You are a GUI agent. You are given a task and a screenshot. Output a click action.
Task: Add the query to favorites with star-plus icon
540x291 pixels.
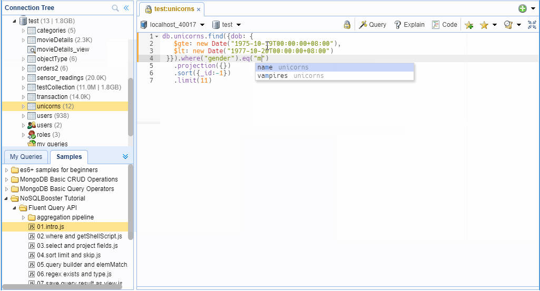pos(469,25)
